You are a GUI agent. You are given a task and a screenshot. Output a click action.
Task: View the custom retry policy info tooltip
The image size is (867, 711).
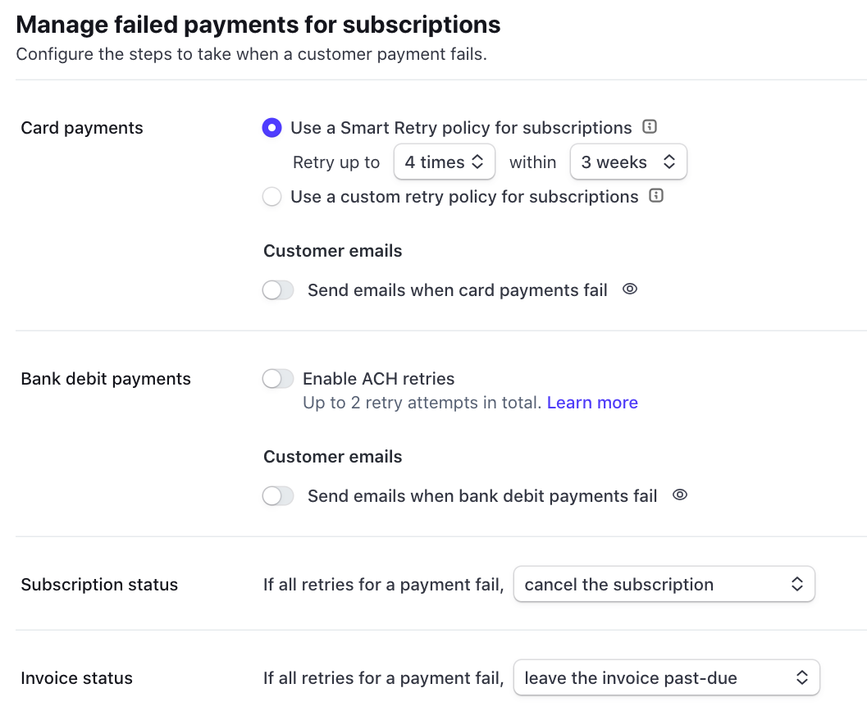[x=655, y=197]
